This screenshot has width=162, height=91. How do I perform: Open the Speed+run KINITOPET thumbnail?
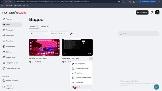pyautogui.click(x=77, y=47)
